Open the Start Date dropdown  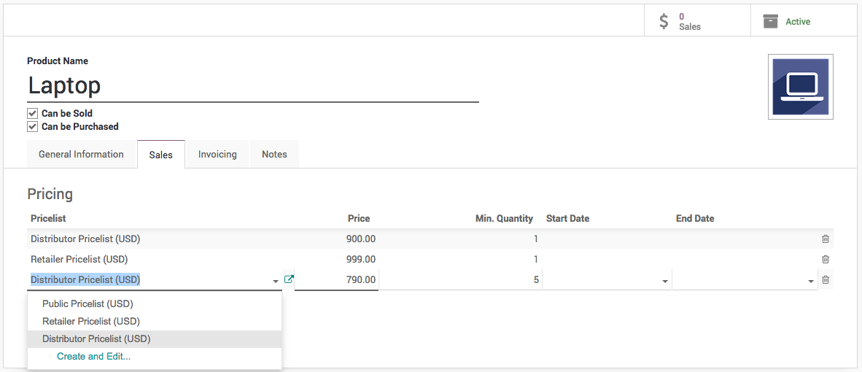pos(664,281)
